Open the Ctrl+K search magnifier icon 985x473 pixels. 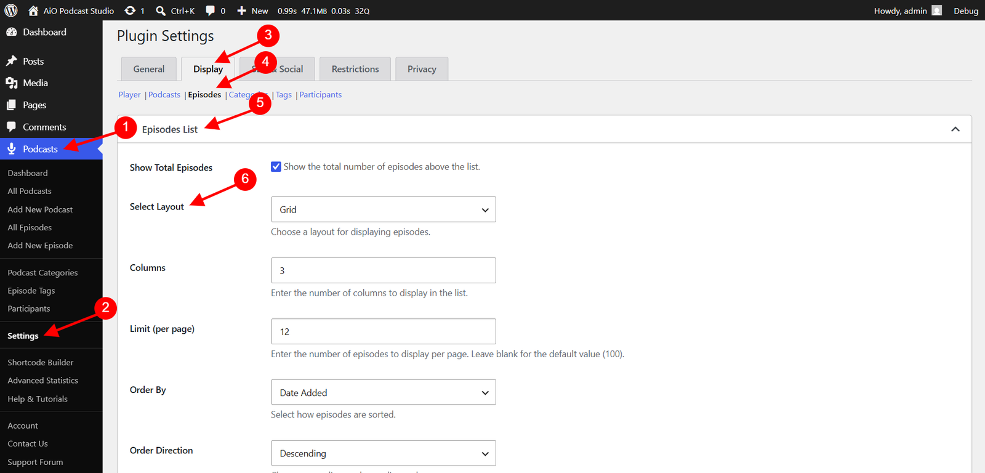click(161, 10)
